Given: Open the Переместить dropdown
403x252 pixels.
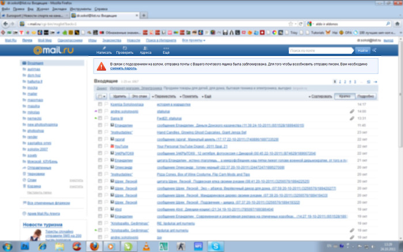Looking at the screenshot, I should [164, 96].
